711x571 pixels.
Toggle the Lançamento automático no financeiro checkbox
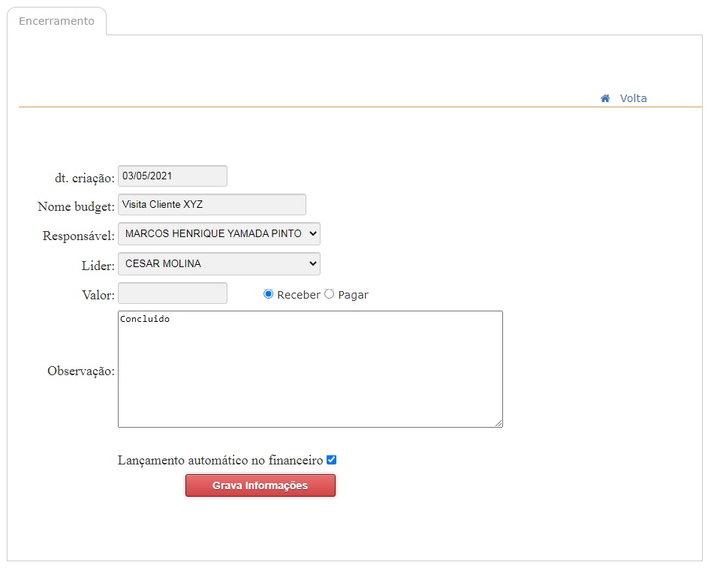point(331,460)
